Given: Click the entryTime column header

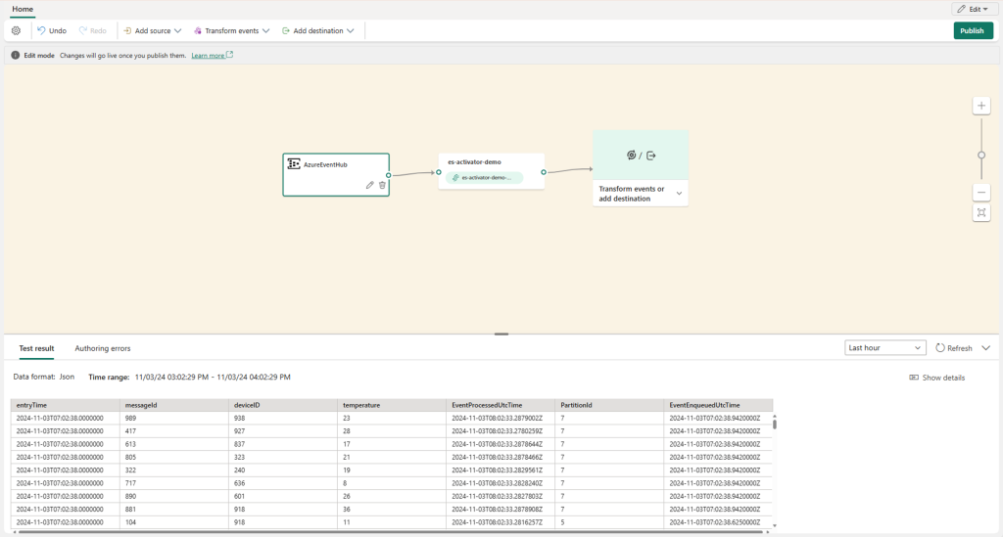Looking at the screenshot, I should point(66,405).
